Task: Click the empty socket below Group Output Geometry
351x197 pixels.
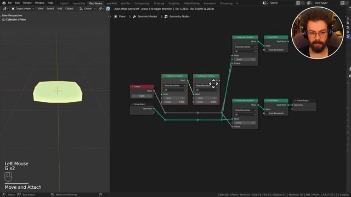Action: click(x=292, y=109)
